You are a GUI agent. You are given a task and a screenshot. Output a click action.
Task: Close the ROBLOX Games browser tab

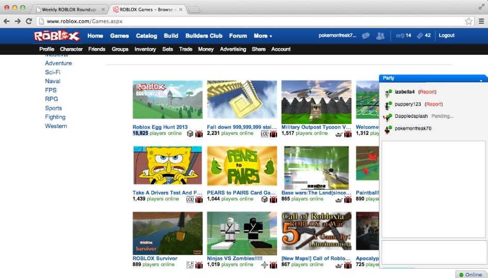(180, 10)
